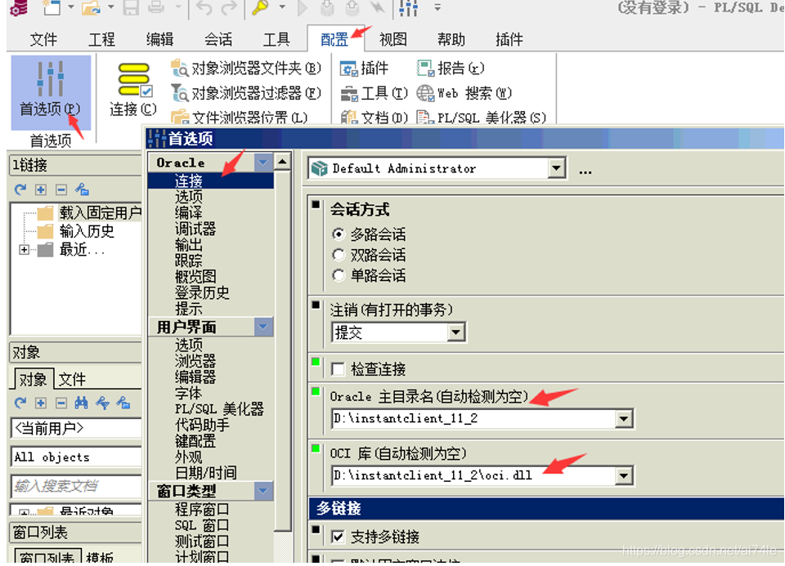The image size is (785, 566).
Task: Open 工具 (T) configuration in ribbon
Action: click(374, 92)
